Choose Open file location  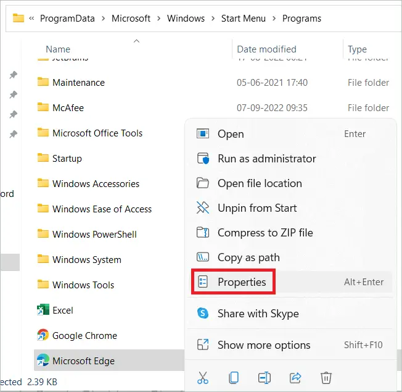[x=290, y=183]
